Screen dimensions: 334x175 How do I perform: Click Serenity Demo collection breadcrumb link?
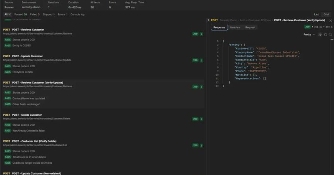[x=245, y=20]
